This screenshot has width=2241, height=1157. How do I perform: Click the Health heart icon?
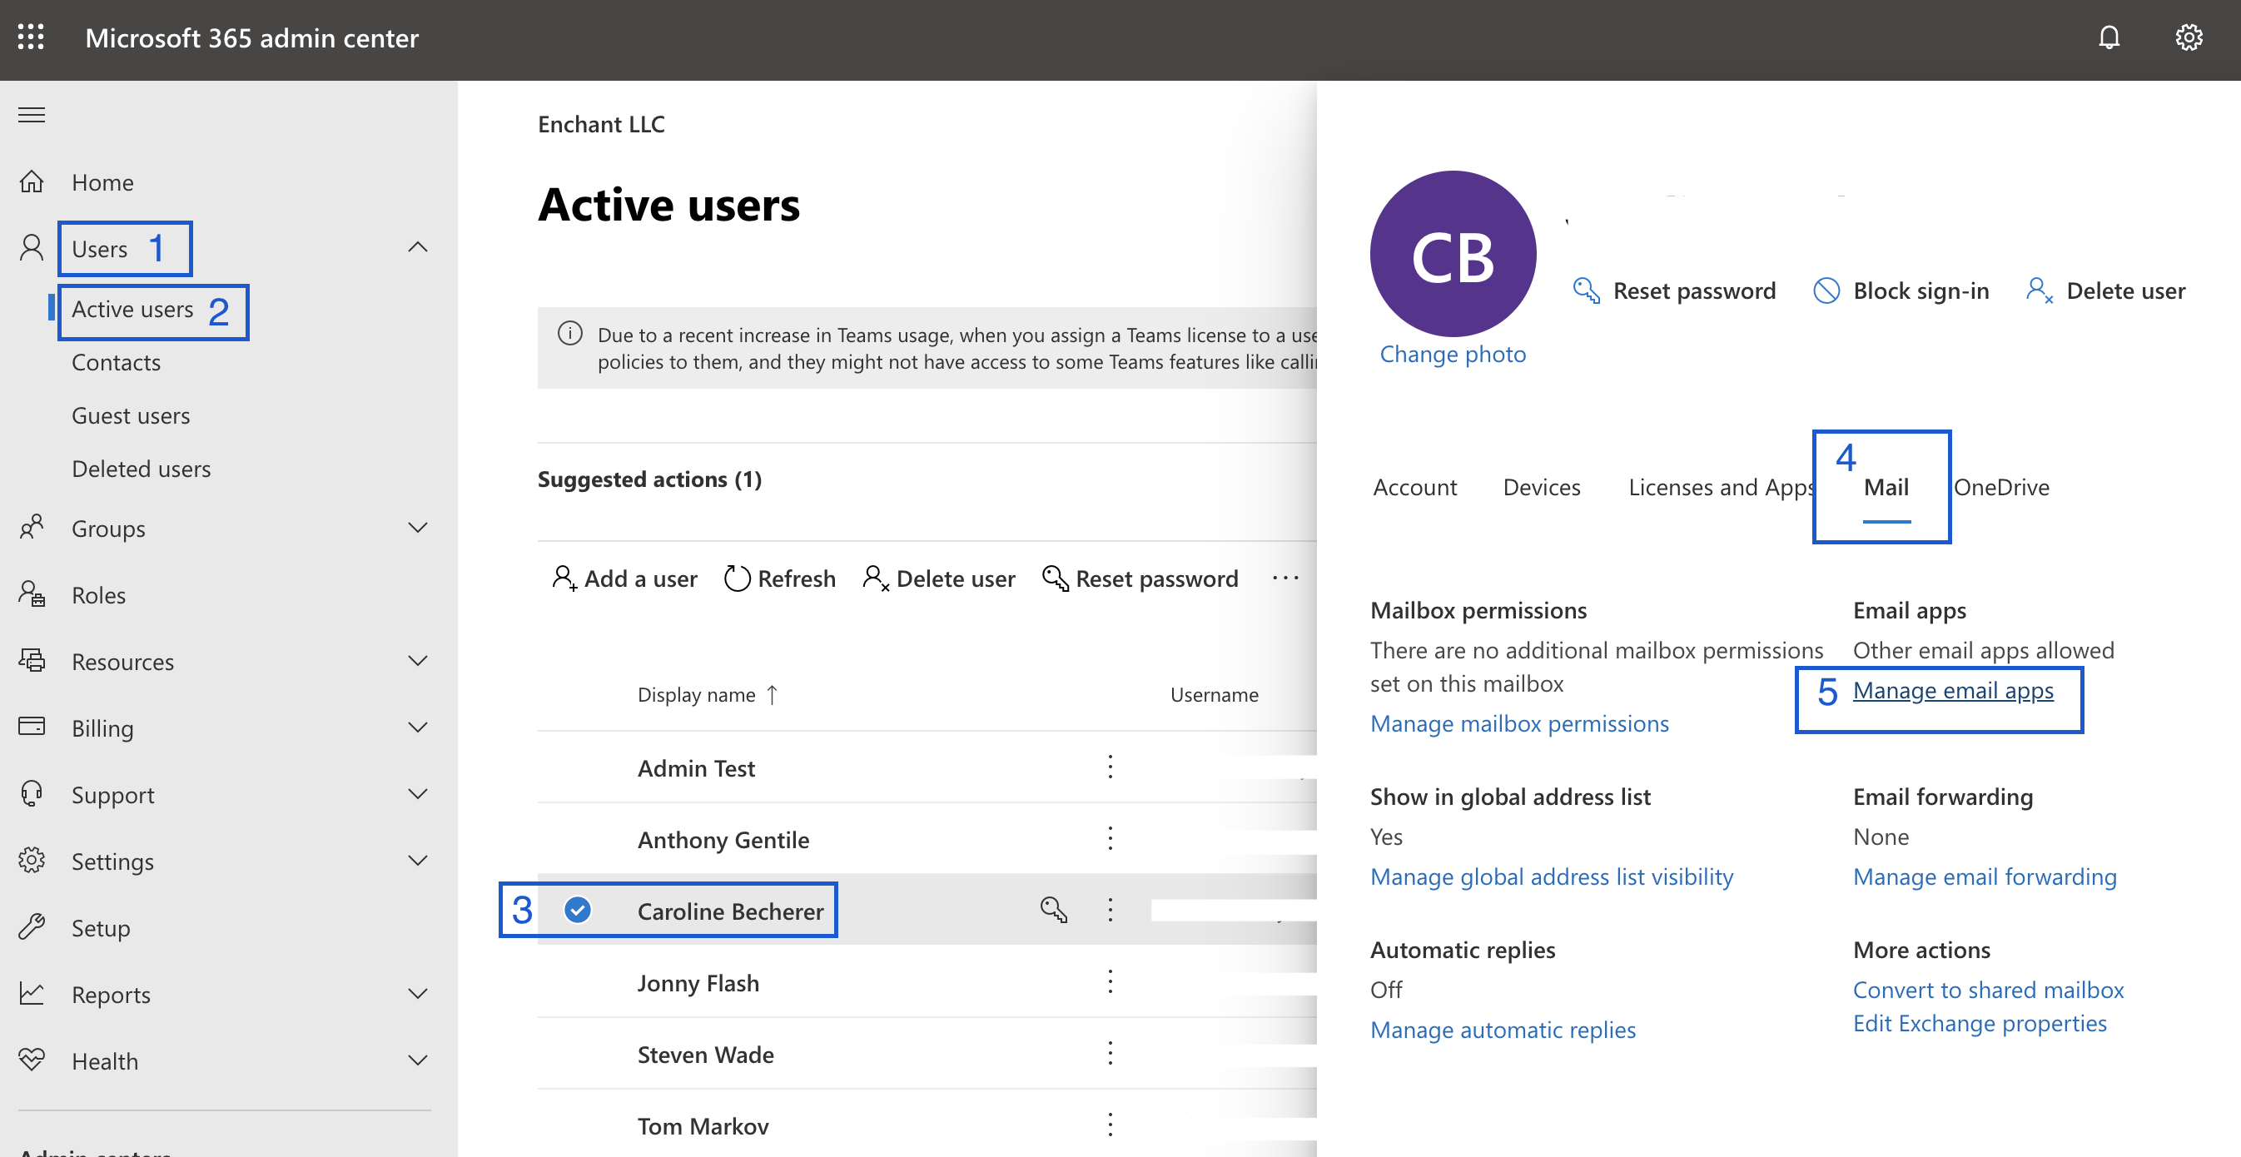32,1060
